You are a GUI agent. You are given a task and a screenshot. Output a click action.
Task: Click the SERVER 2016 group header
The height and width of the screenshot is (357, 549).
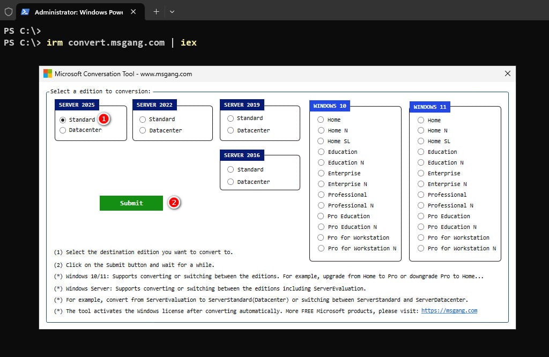coord(242,155)
